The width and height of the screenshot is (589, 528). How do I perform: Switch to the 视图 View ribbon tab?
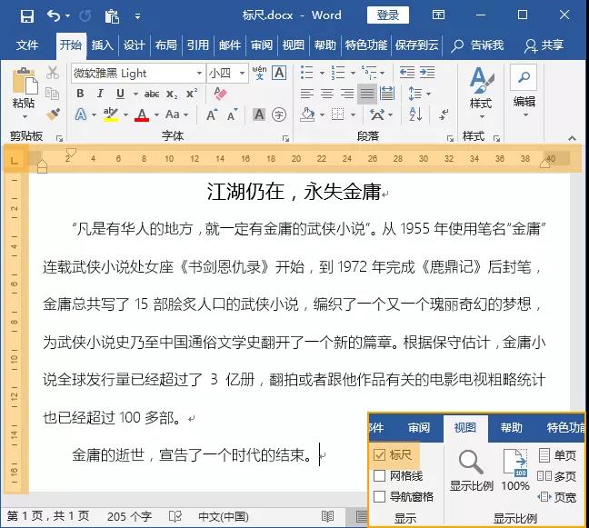(293, 45)
